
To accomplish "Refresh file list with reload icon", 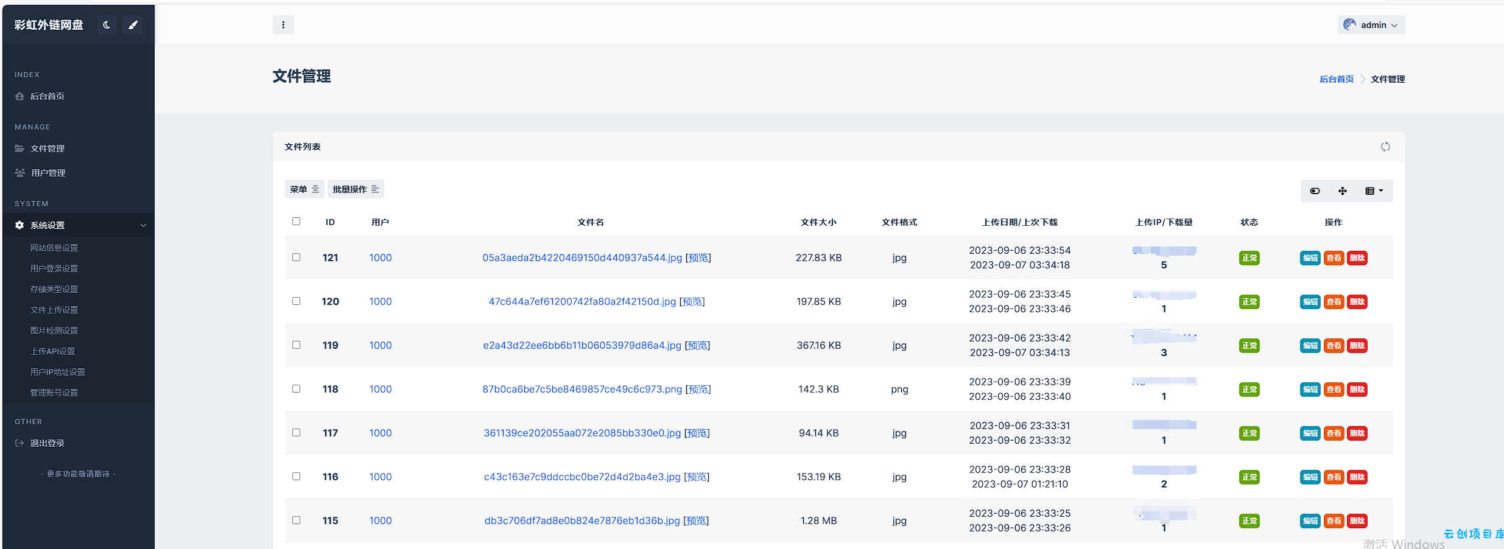I will (x=1385, y=147).
